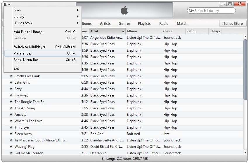Toggle The Apl Song checkbox
The image size is (249, 163).
coord(11,108)
